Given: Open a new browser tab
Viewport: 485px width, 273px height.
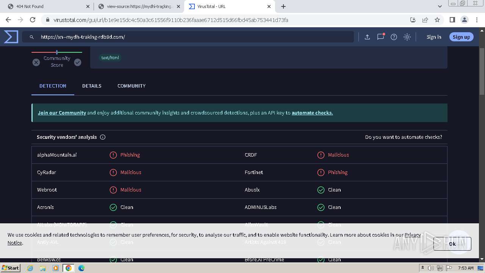Looking at the screenshot, I should [283, 6].
